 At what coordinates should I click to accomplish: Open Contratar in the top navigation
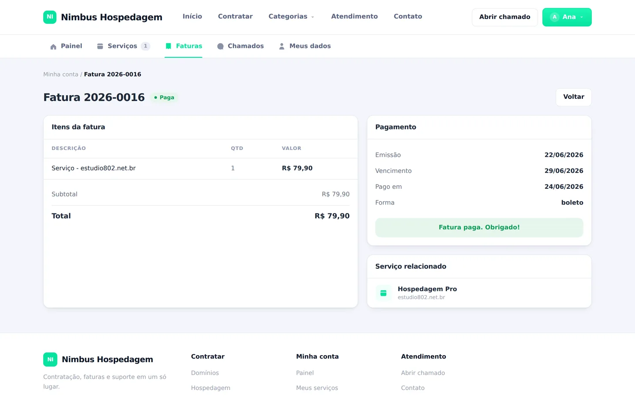point(235,17)
